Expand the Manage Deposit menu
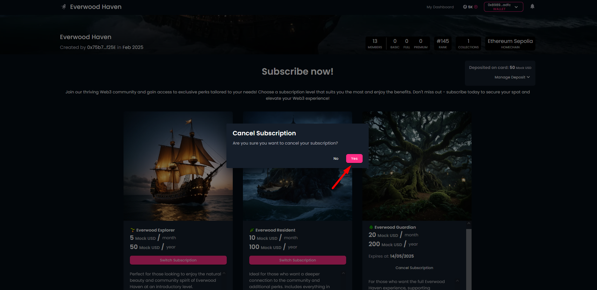 (512, 77)
